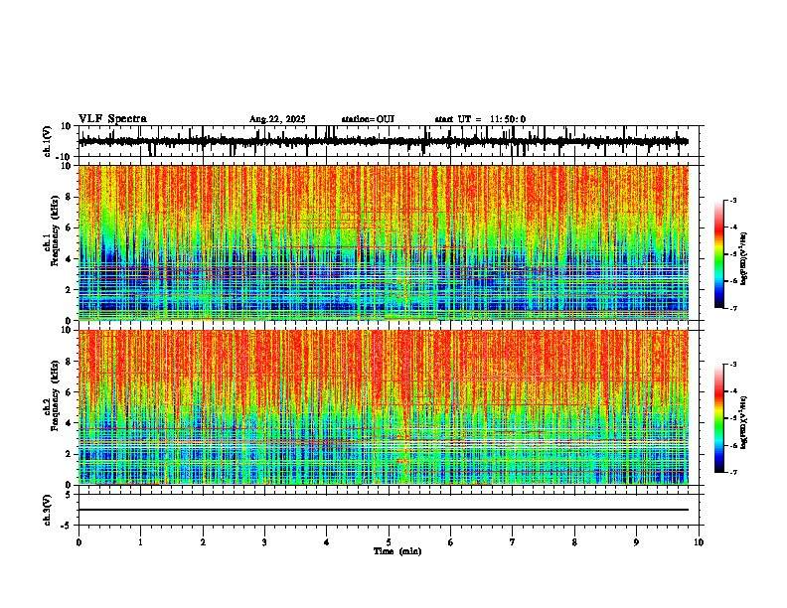787x608 pixels.
Task: Click the "8" kHz tick on ch.2 frequency axis
Action: [70, 362]
